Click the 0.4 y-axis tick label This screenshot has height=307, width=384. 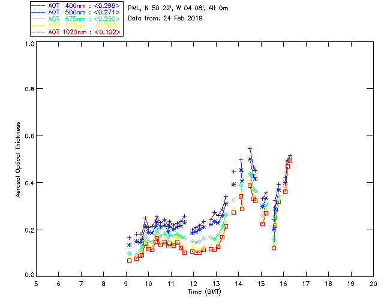(29, 183)
